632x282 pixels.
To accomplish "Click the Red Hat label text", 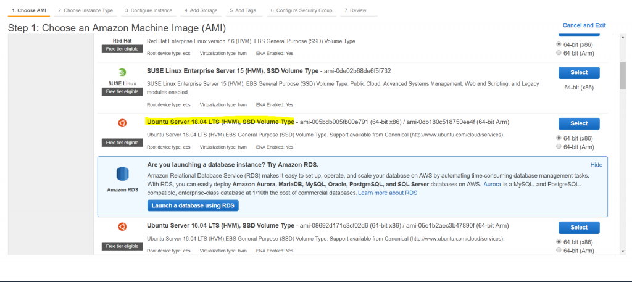I will pyautogui.click(x=122, y=41).
